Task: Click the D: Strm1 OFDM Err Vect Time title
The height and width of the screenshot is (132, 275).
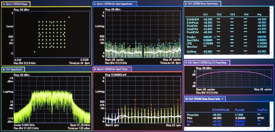Action: click(x=112, y=69)
